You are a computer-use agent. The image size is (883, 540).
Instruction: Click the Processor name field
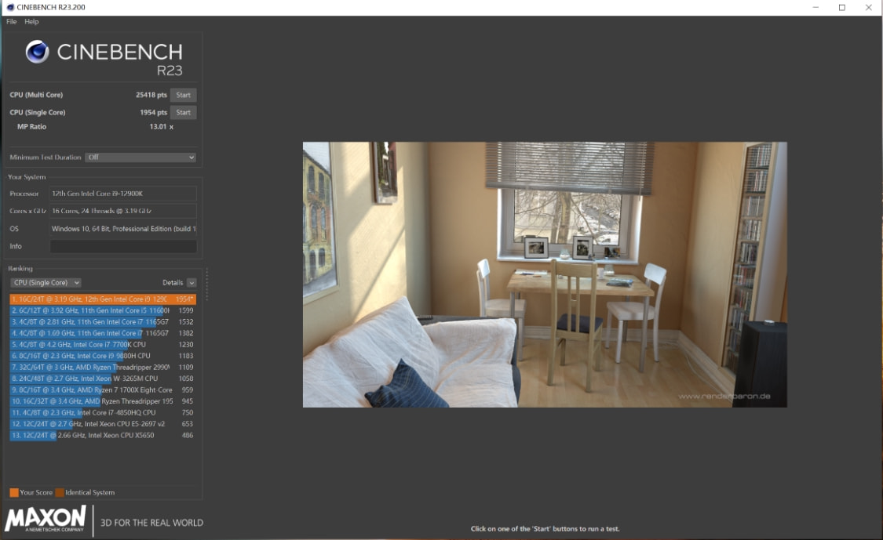coord(123,194)
